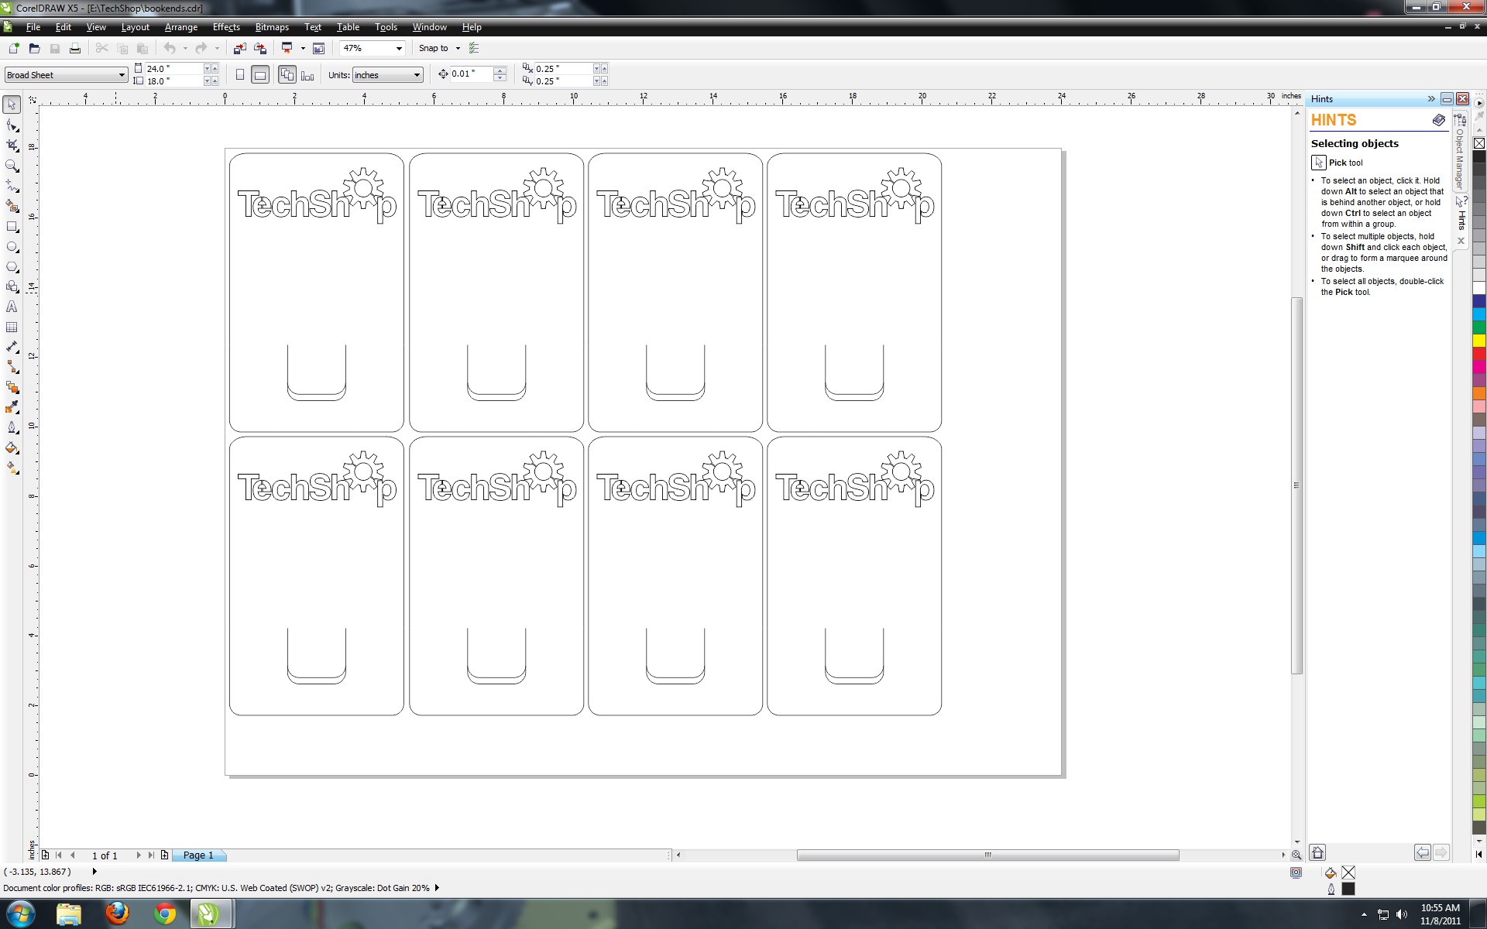The image size is (1487, 929).
Task: Select the Table tool
Action: click(12, 327)
